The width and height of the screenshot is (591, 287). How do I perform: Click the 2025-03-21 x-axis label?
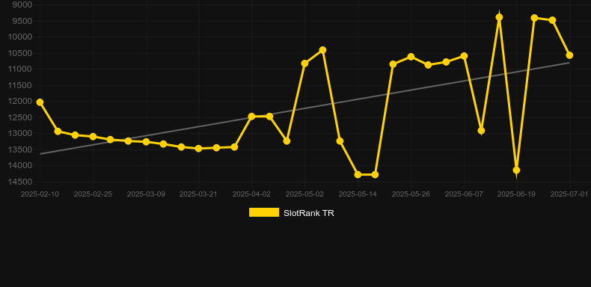point(198,194)
